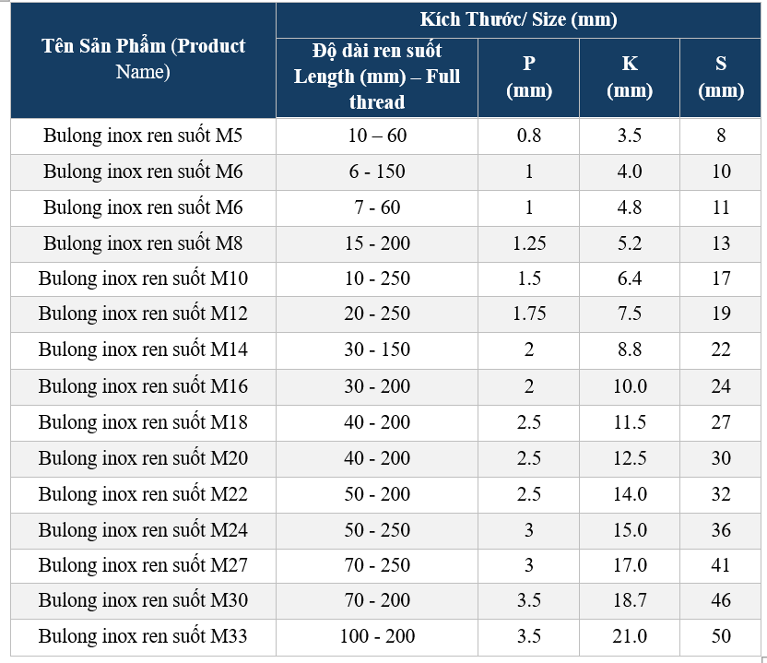The height and width of the screenshot is (663, 767).
Task: Click the 'Bulong inox ren suốt M20' cell
Action: [143, 458]
